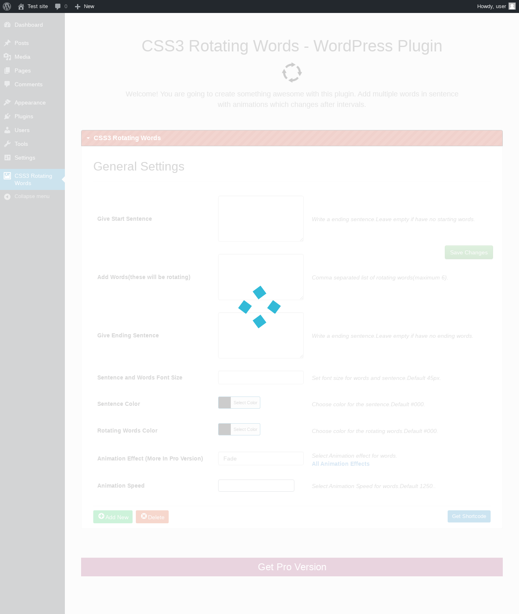Click the Plugins plug icon
The height and width of the screenshot is (614, 519).
[x=7, y=116]
